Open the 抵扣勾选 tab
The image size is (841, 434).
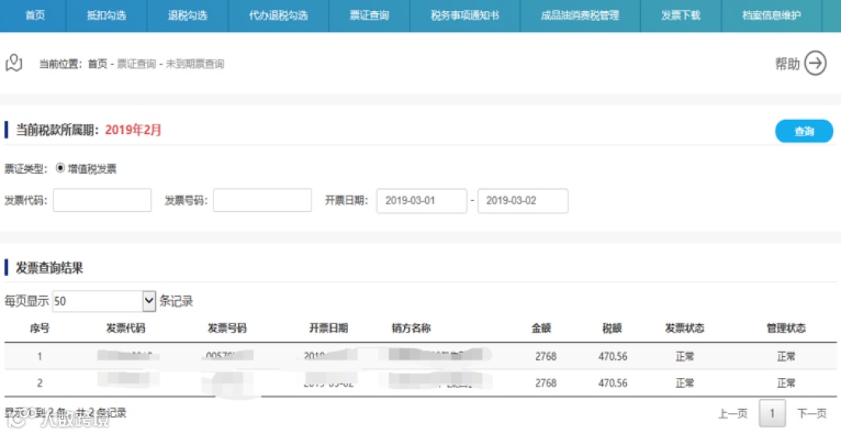tap(106, 16)
